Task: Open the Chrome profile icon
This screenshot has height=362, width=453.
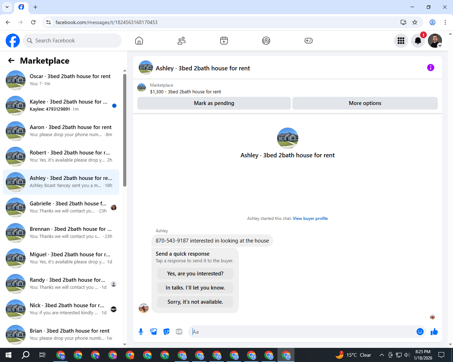Action: 432,22
